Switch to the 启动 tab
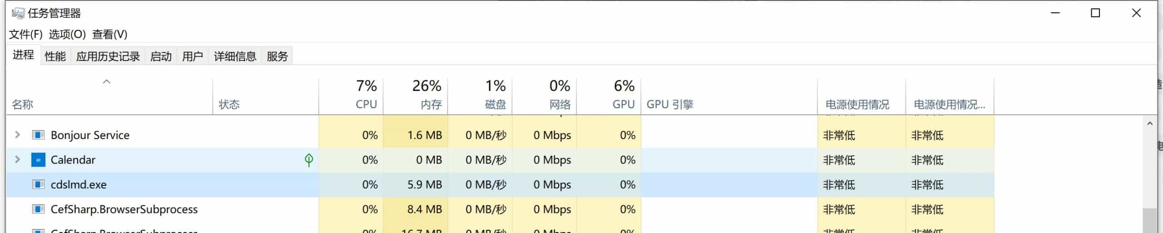Image resolution: width=1163 pixels, height=233 pixels. pos(161,56)
